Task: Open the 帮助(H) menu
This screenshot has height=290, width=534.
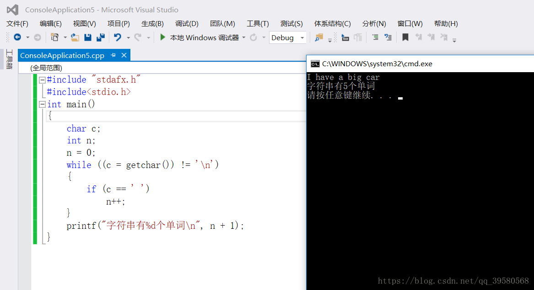Action: coord(446,23)
